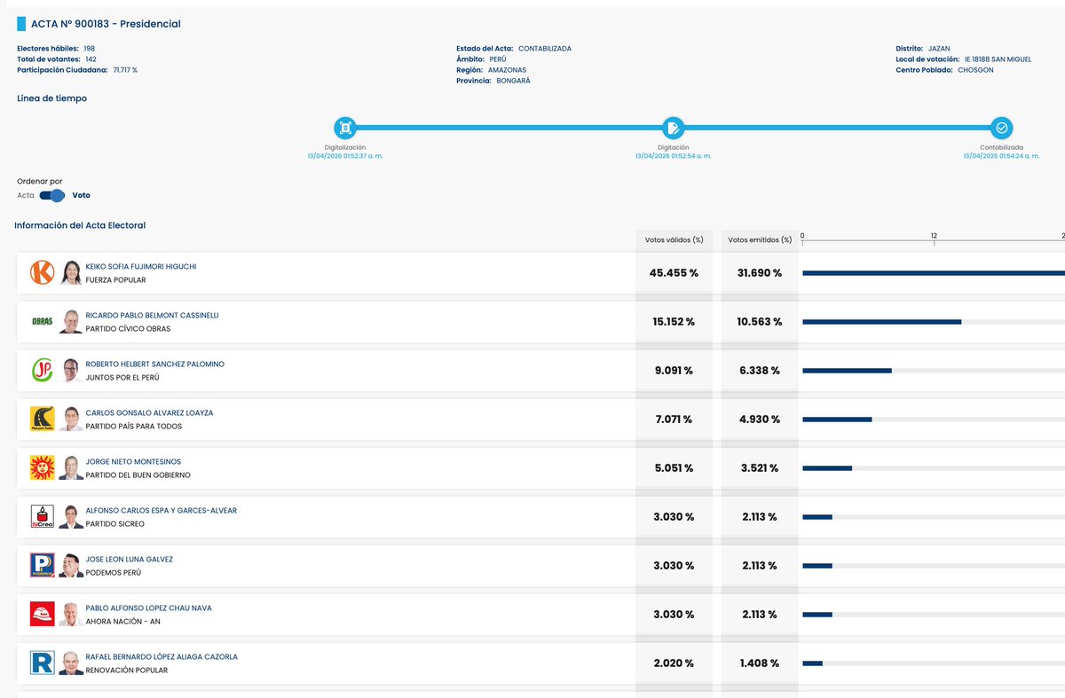Viewport: 1065px width, 698px height.
Task: Click the Digitación timeline step icon
Action: click(673, 127)
